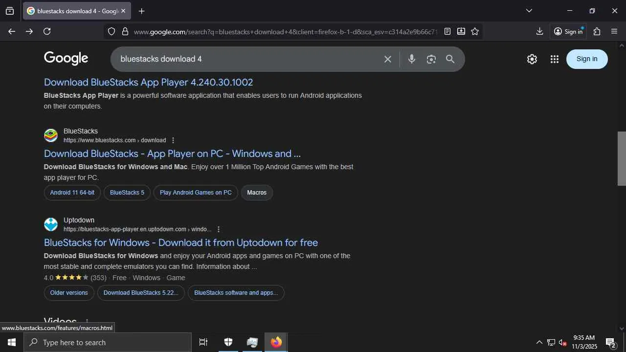This screenshot has width=626, height=352.
Task: Open Play Android Games on PC chip
Action: (x=196, y=193)
